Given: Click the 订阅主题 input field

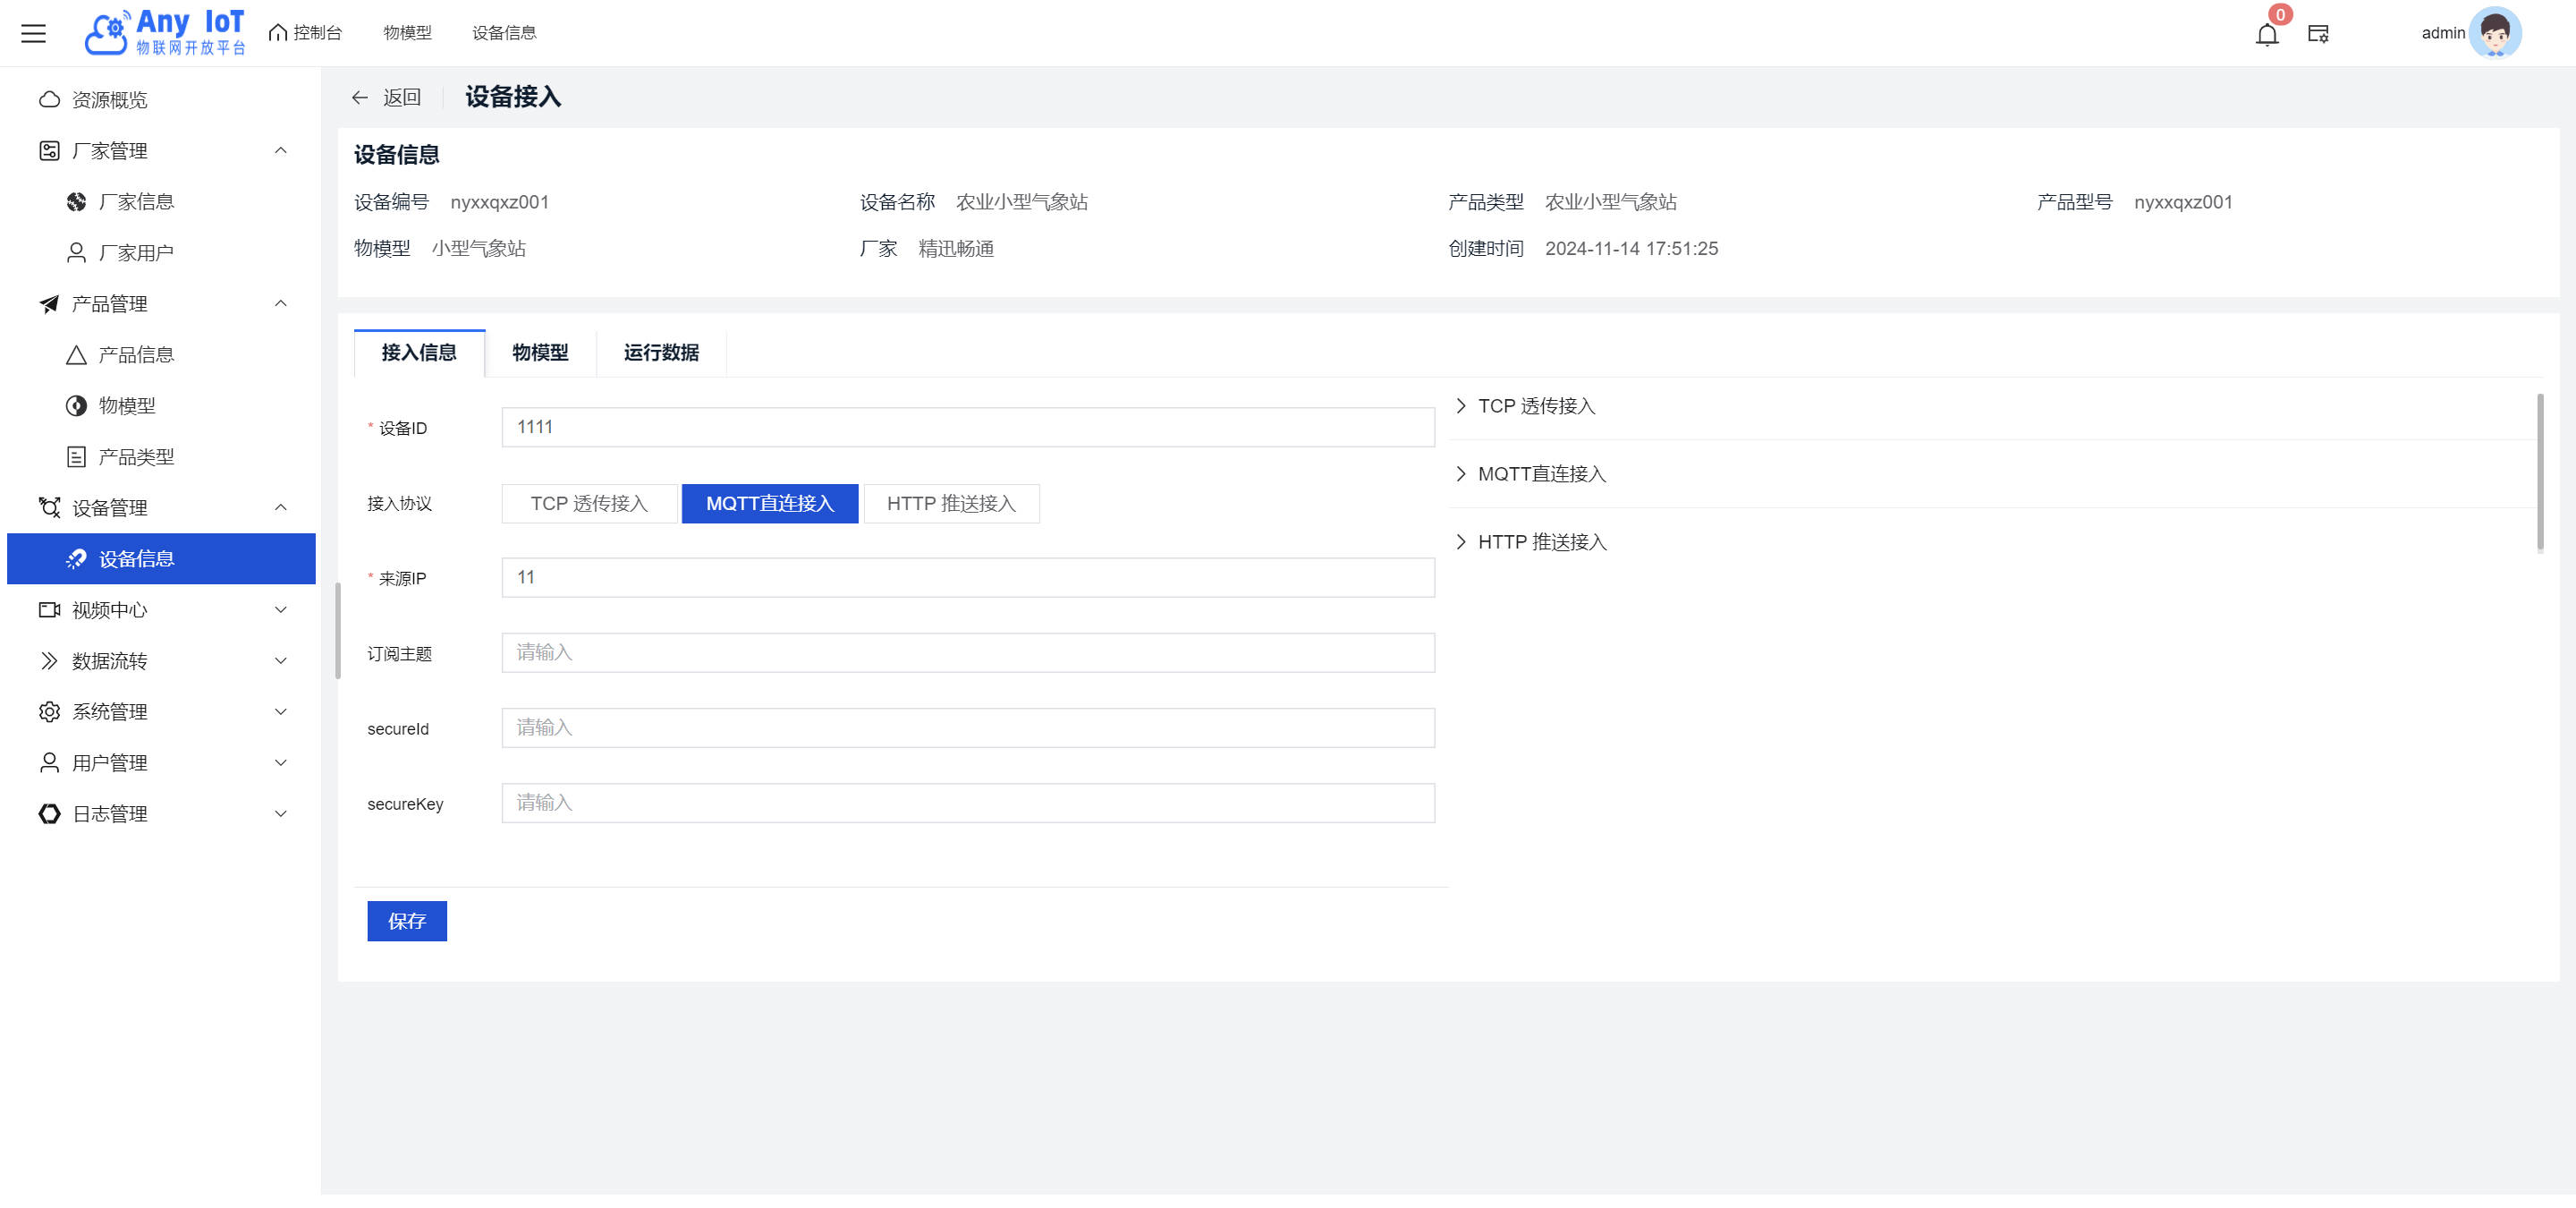Looking at the screenshot, I should coord(967,653).
